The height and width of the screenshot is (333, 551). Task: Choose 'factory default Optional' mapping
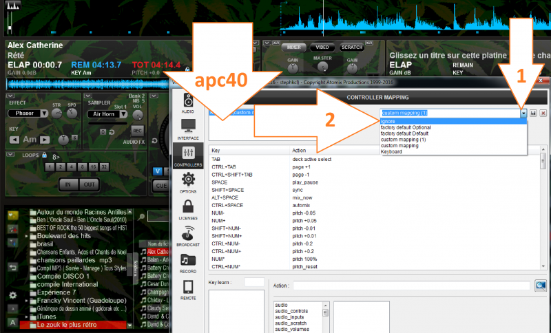(453, 127)
